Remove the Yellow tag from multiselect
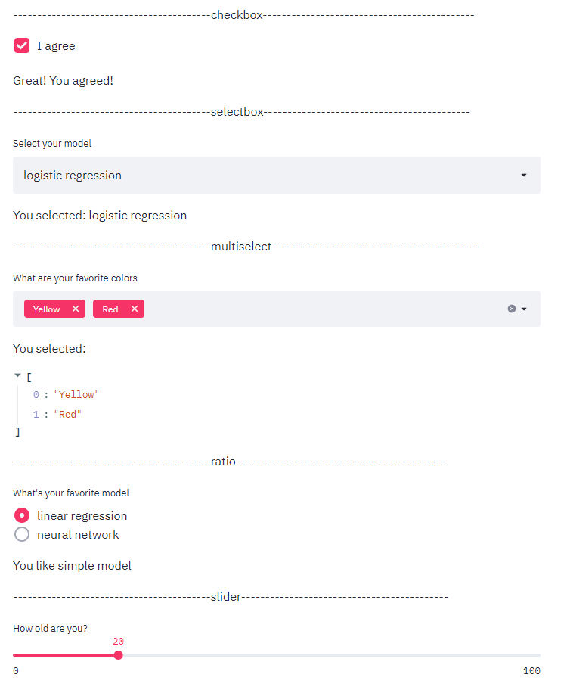Screen dimensions: 570x684 point(76,309)
